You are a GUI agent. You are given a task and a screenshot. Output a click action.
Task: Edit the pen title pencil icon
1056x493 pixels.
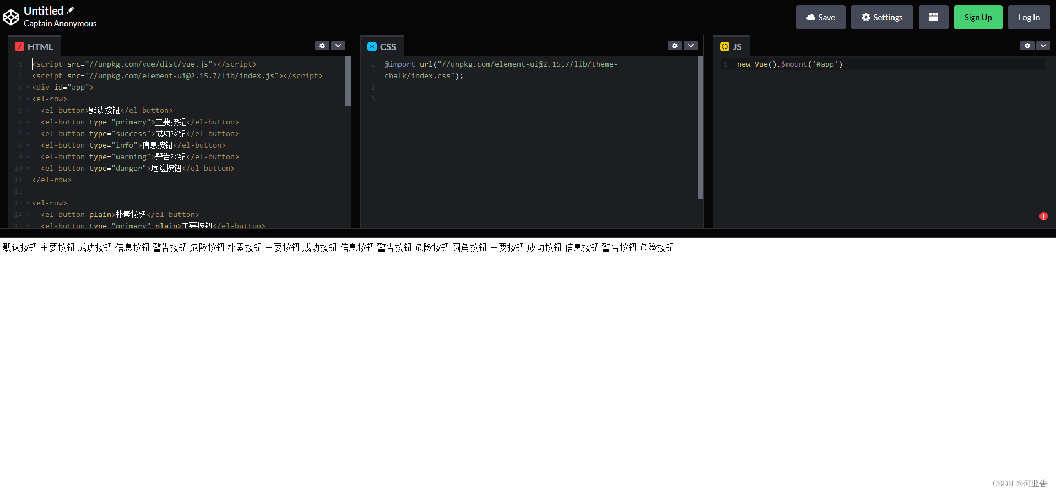(x=71, y=10)
